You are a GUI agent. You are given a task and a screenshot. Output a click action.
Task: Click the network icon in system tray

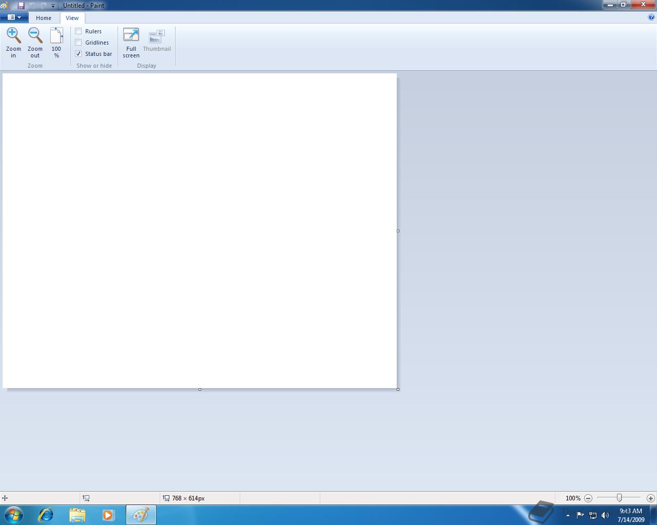click(593, 515)
